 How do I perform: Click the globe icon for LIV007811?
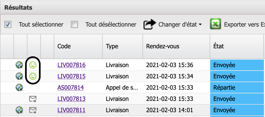coord(19,110)
